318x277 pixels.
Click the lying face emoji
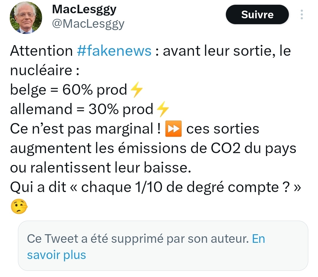coord(19,207)
